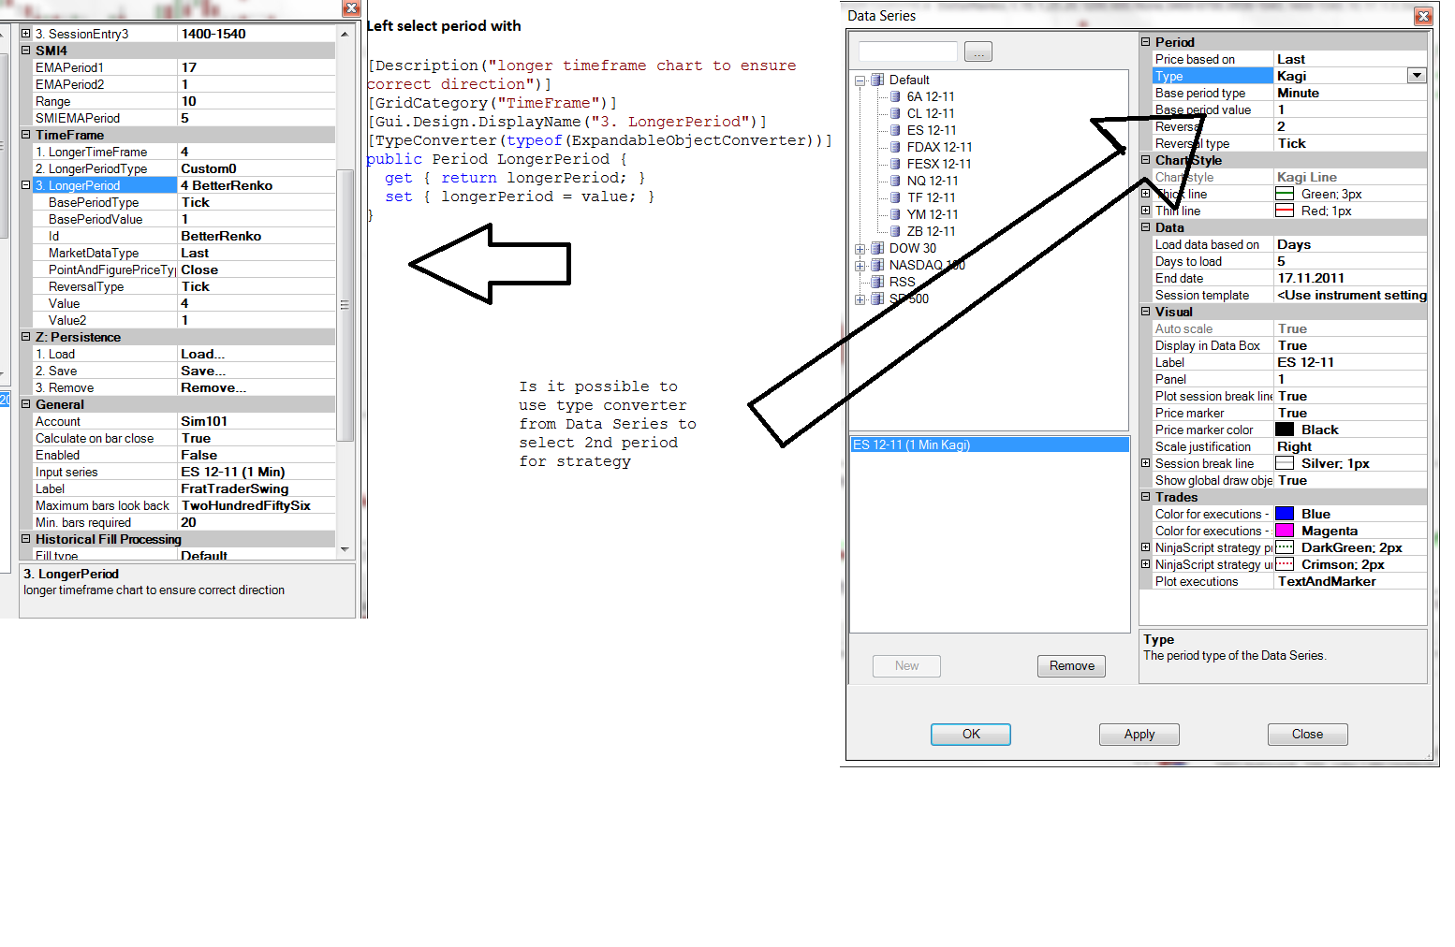Screen dimensions: 1455x947
Task: Click OK in the Data Series dialog
Action: 971,735
